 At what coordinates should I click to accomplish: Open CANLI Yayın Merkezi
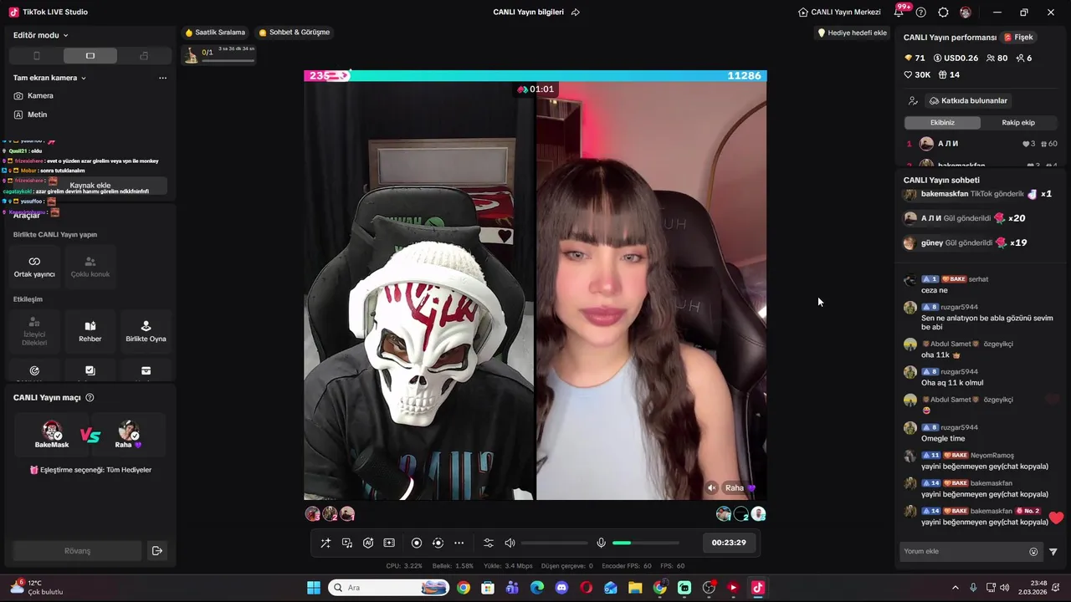[839, 13]
